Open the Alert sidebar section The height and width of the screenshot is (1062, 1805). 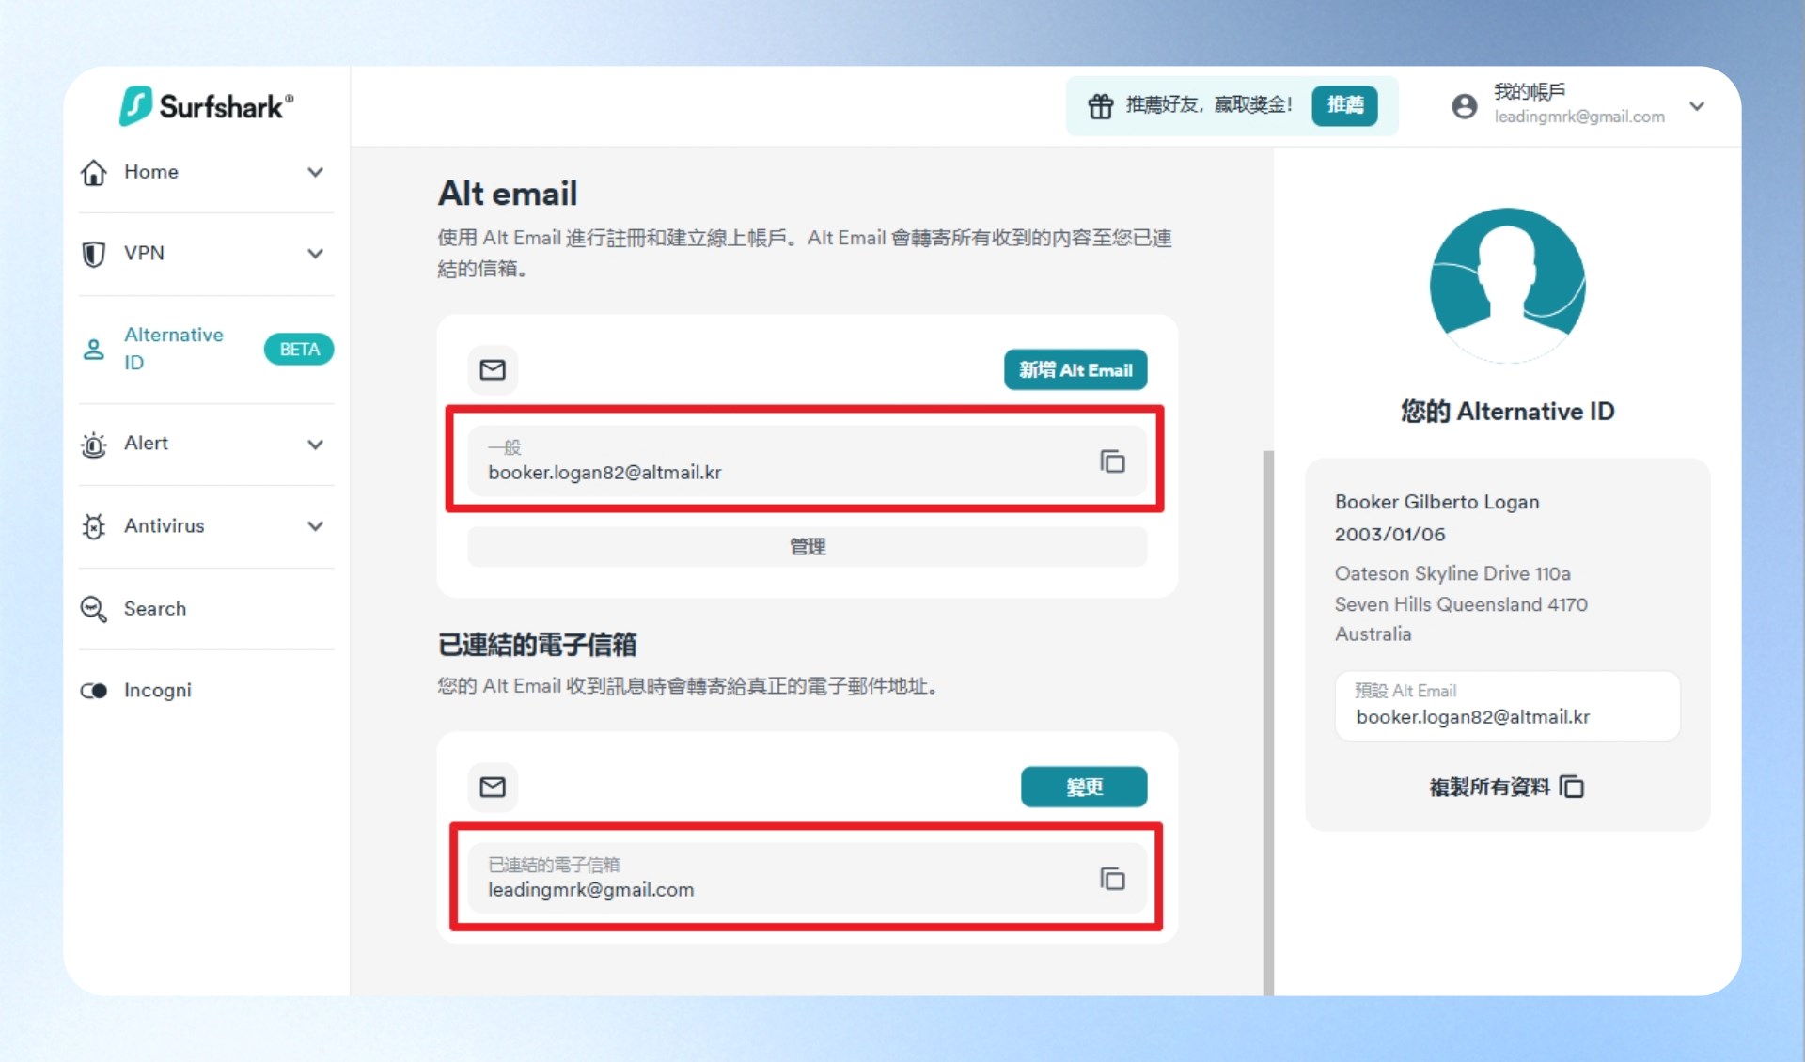(x=207, y=444)
